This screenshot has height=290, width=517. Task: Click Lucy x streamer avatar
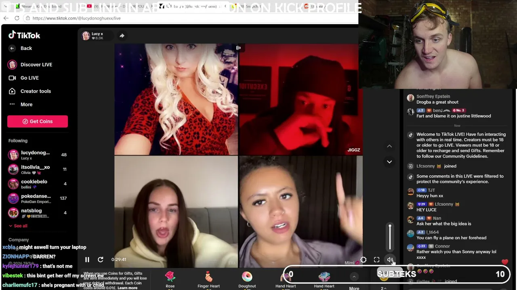click(86, 36)
